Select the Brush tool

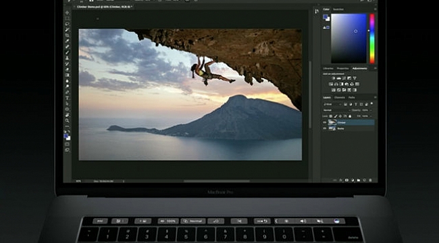click(67, 53)
